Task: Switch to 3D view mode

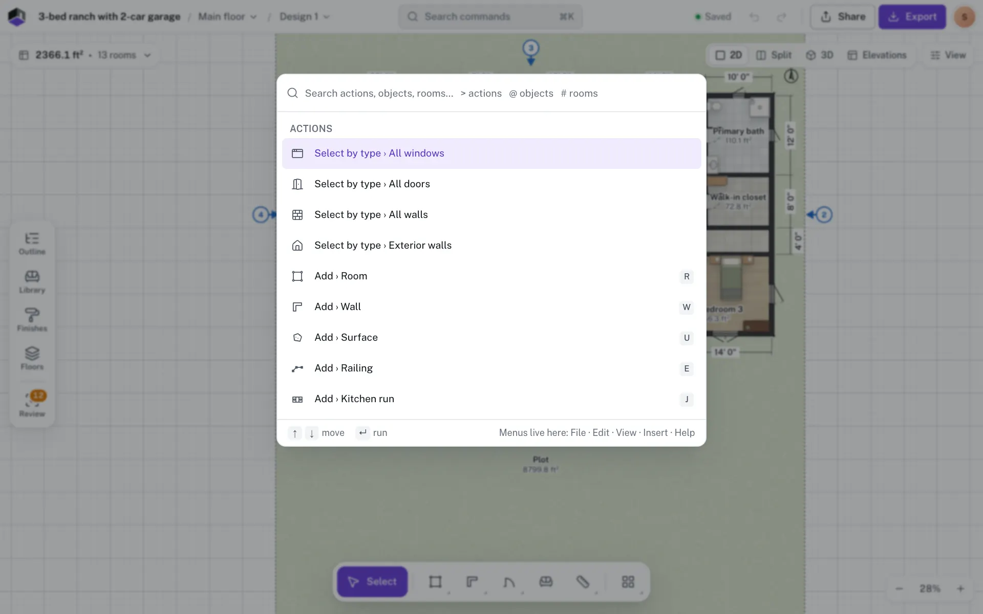Action: [820, 55]
